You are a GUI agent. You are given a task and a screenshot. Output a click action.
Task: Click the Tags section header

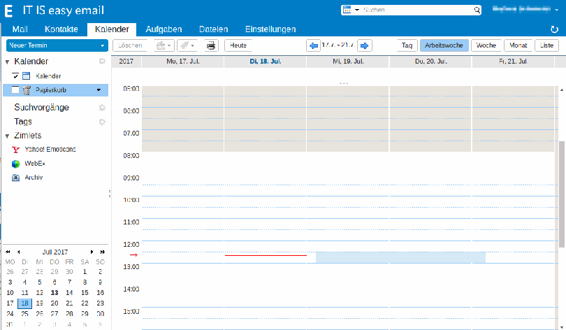[23, 122]
